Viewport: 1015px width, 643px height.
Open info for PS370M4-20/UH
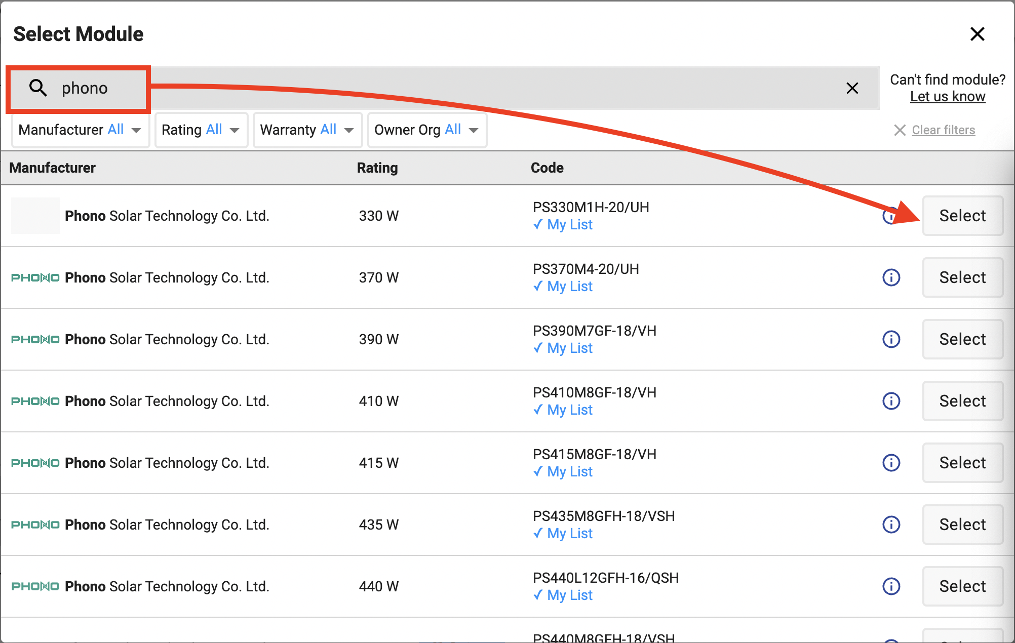[891, 277]
